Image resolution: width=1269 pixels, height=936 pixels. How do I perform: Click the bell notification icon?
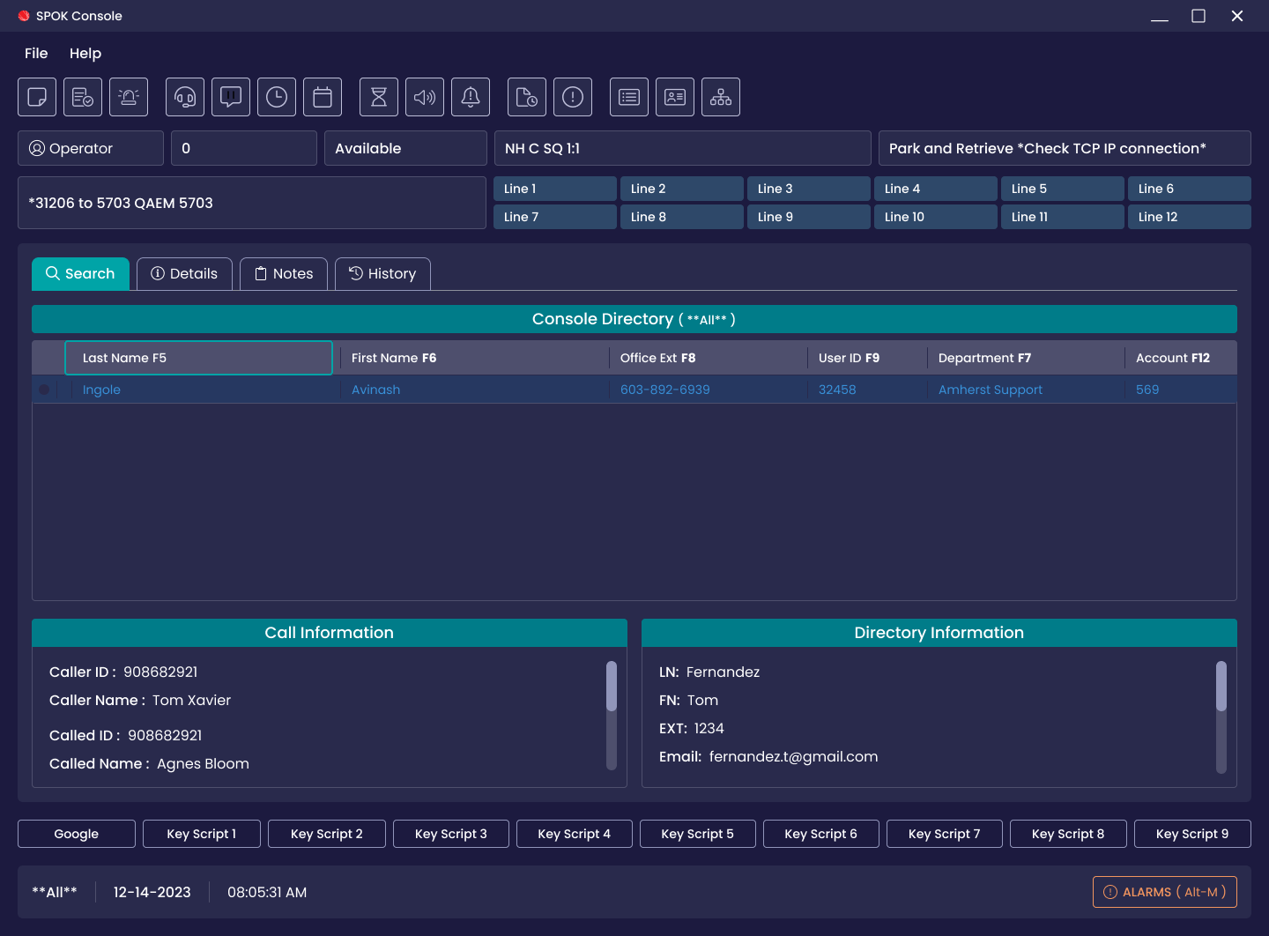471,97
